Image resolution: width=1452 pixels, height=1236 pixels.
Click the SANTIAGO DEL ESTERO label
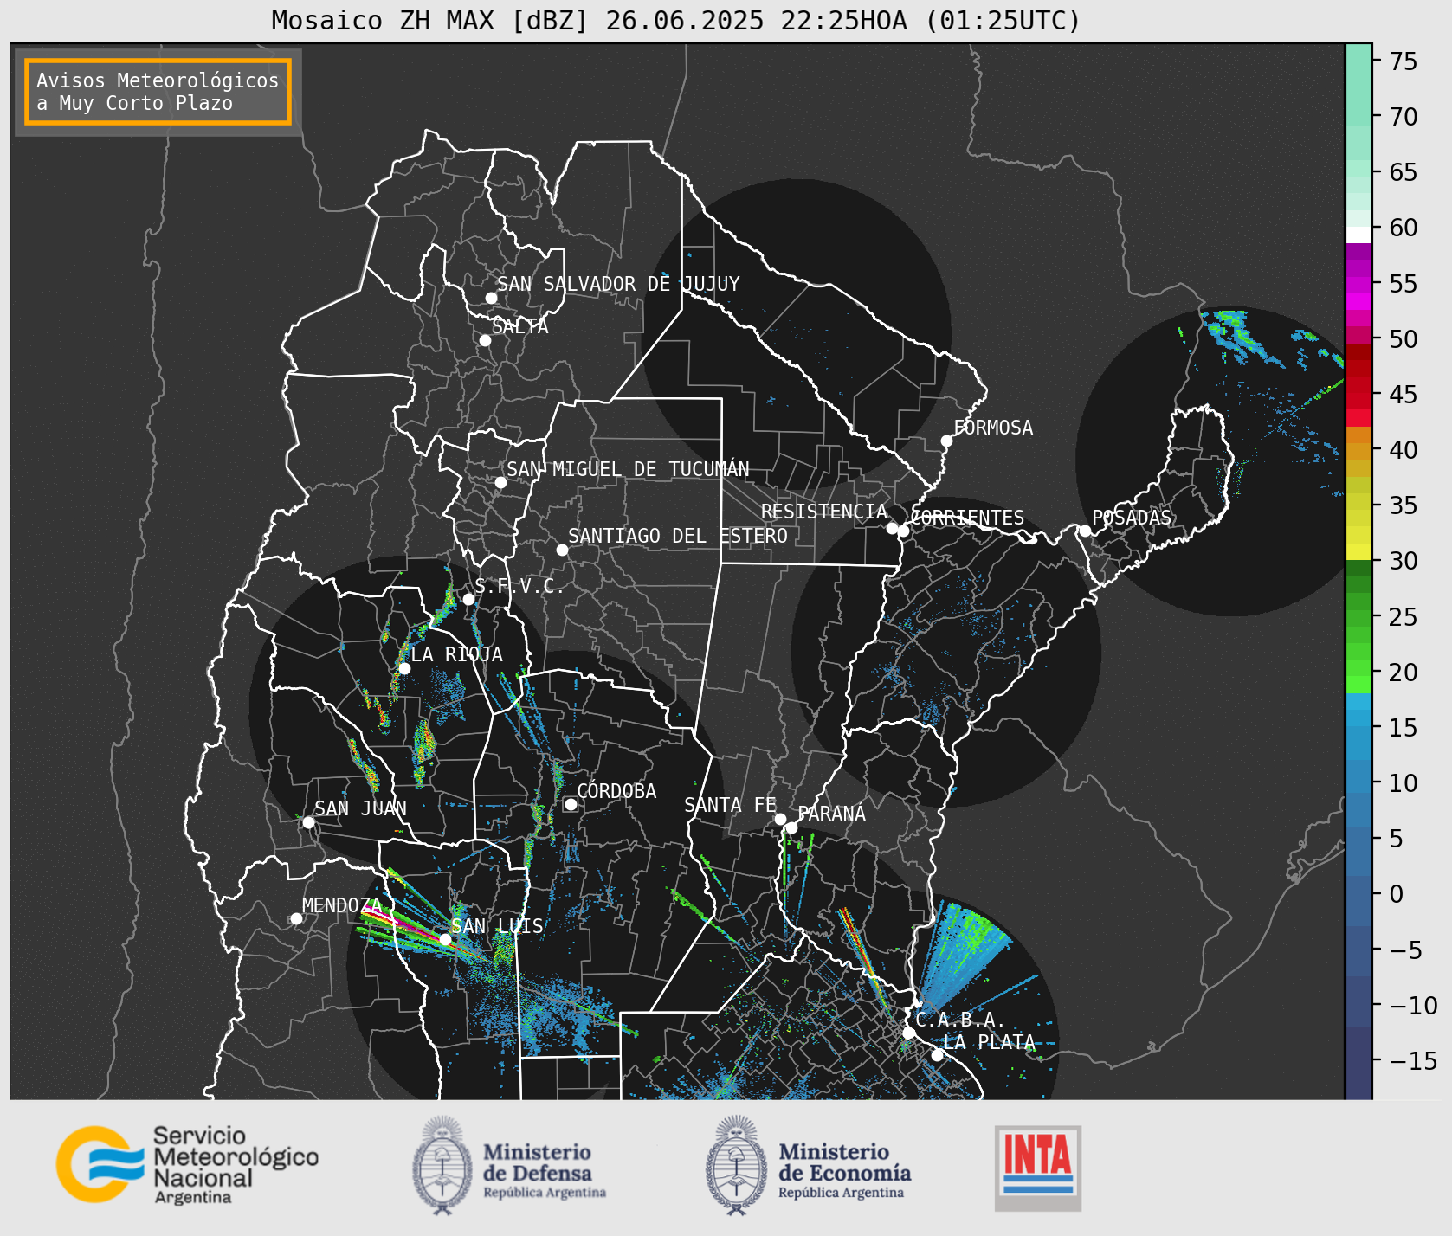click(x=678, y=536)
